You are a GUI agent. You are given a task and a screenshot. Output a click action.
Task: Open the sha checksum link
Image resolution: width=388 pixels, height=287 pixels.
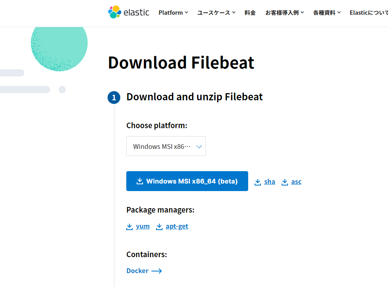pyautogui.click(x=269, y=182)
